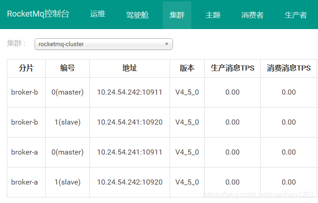
Task: Click V4_5_0 in the 10.24.54.241:10920 row
Action: [x=187, y=122]
